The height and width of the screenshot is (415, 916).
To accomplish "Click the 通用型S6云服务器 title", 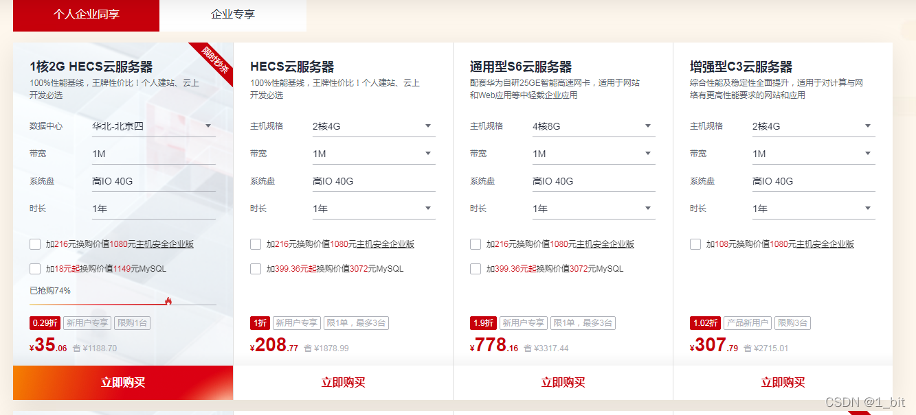I will click(521, 67).
